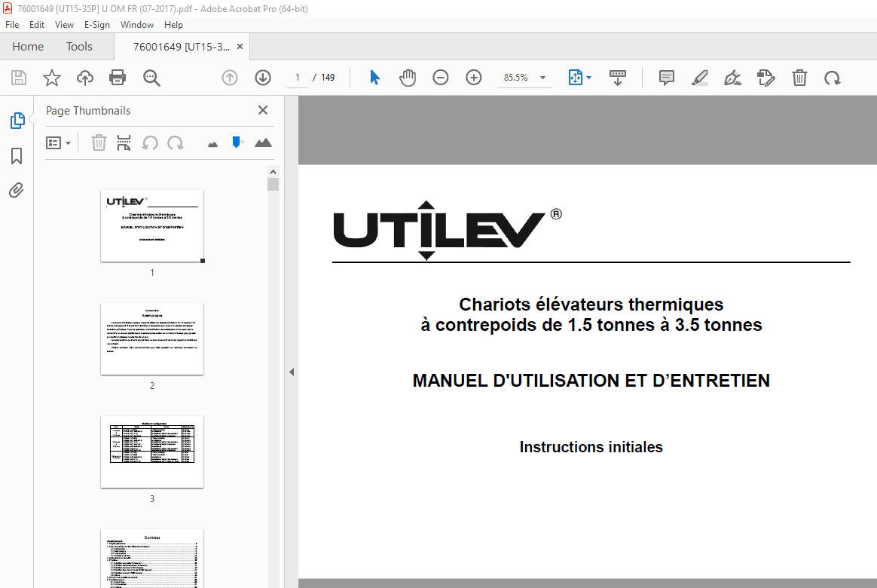Open the page display options dropdown
The image size is (877, 588).
579,77
